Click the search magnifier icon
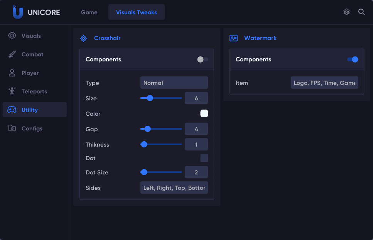The image size is (373, 240). tap(361, 12)
